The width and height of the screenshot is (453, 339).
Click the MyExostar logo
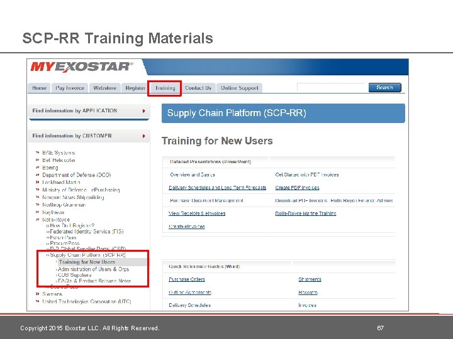click(x=82, y=67)
